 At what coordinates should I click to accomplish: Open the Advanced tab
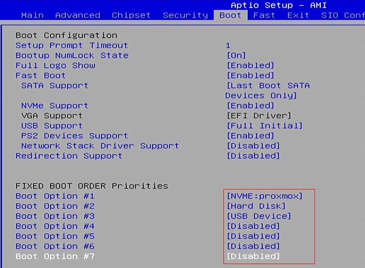pos(78,15)
